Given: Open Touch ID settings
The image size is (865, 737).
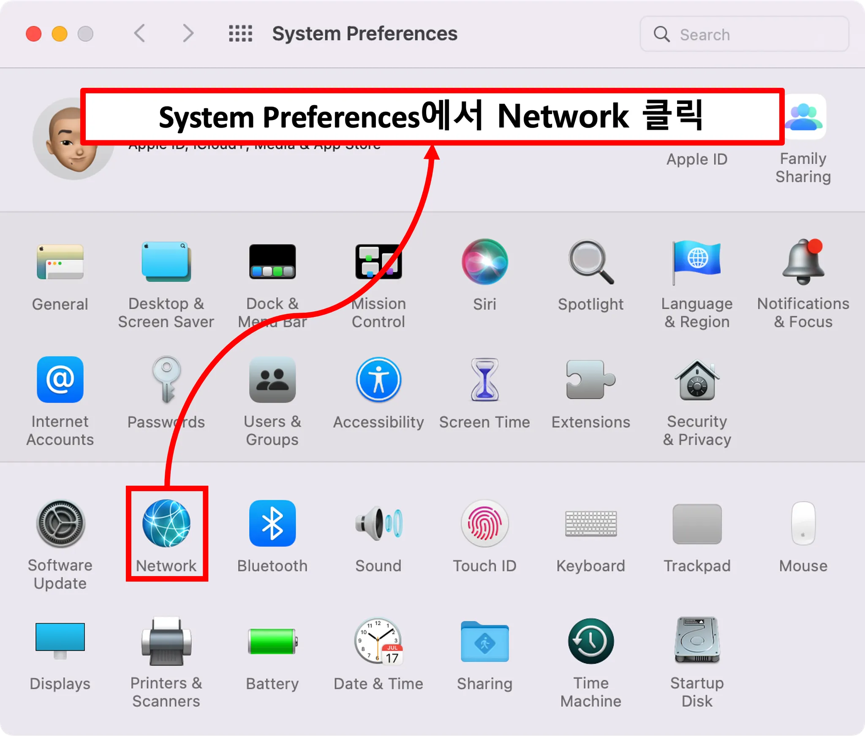Looking at the screenshot, I should (484, 524).
